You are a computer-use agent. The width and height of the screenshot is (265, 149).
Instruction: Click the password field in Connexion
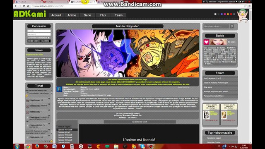[39, 34]
